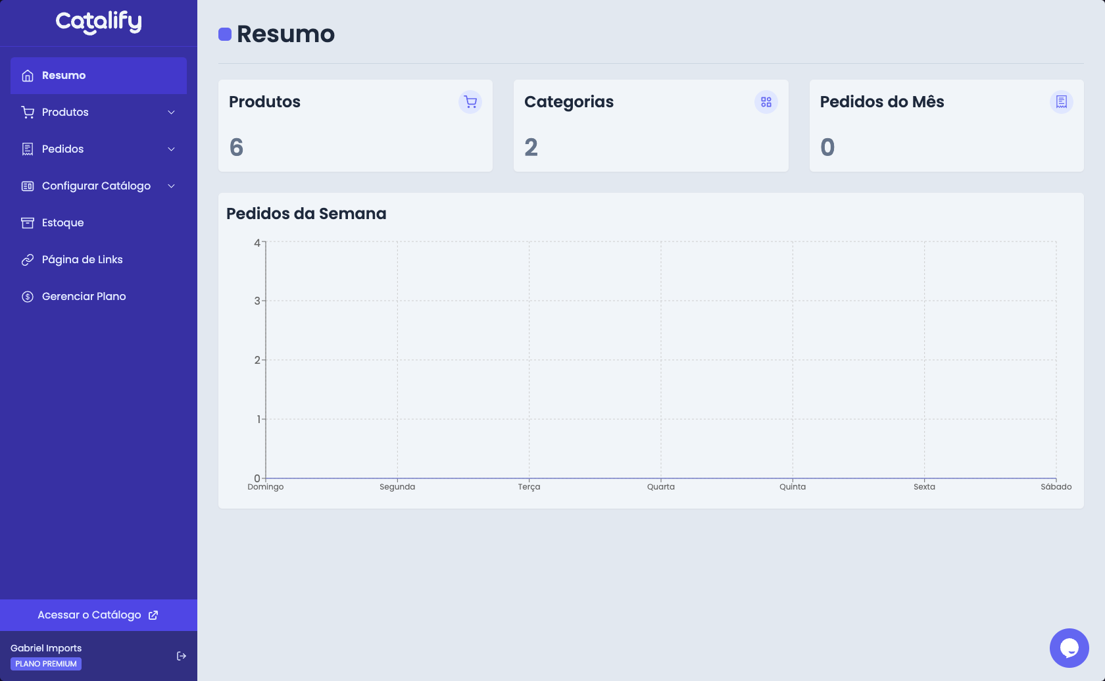Open the Estoque menu item
The height and width of the screenshot is (681, 1105).
[x=63, y=223]
